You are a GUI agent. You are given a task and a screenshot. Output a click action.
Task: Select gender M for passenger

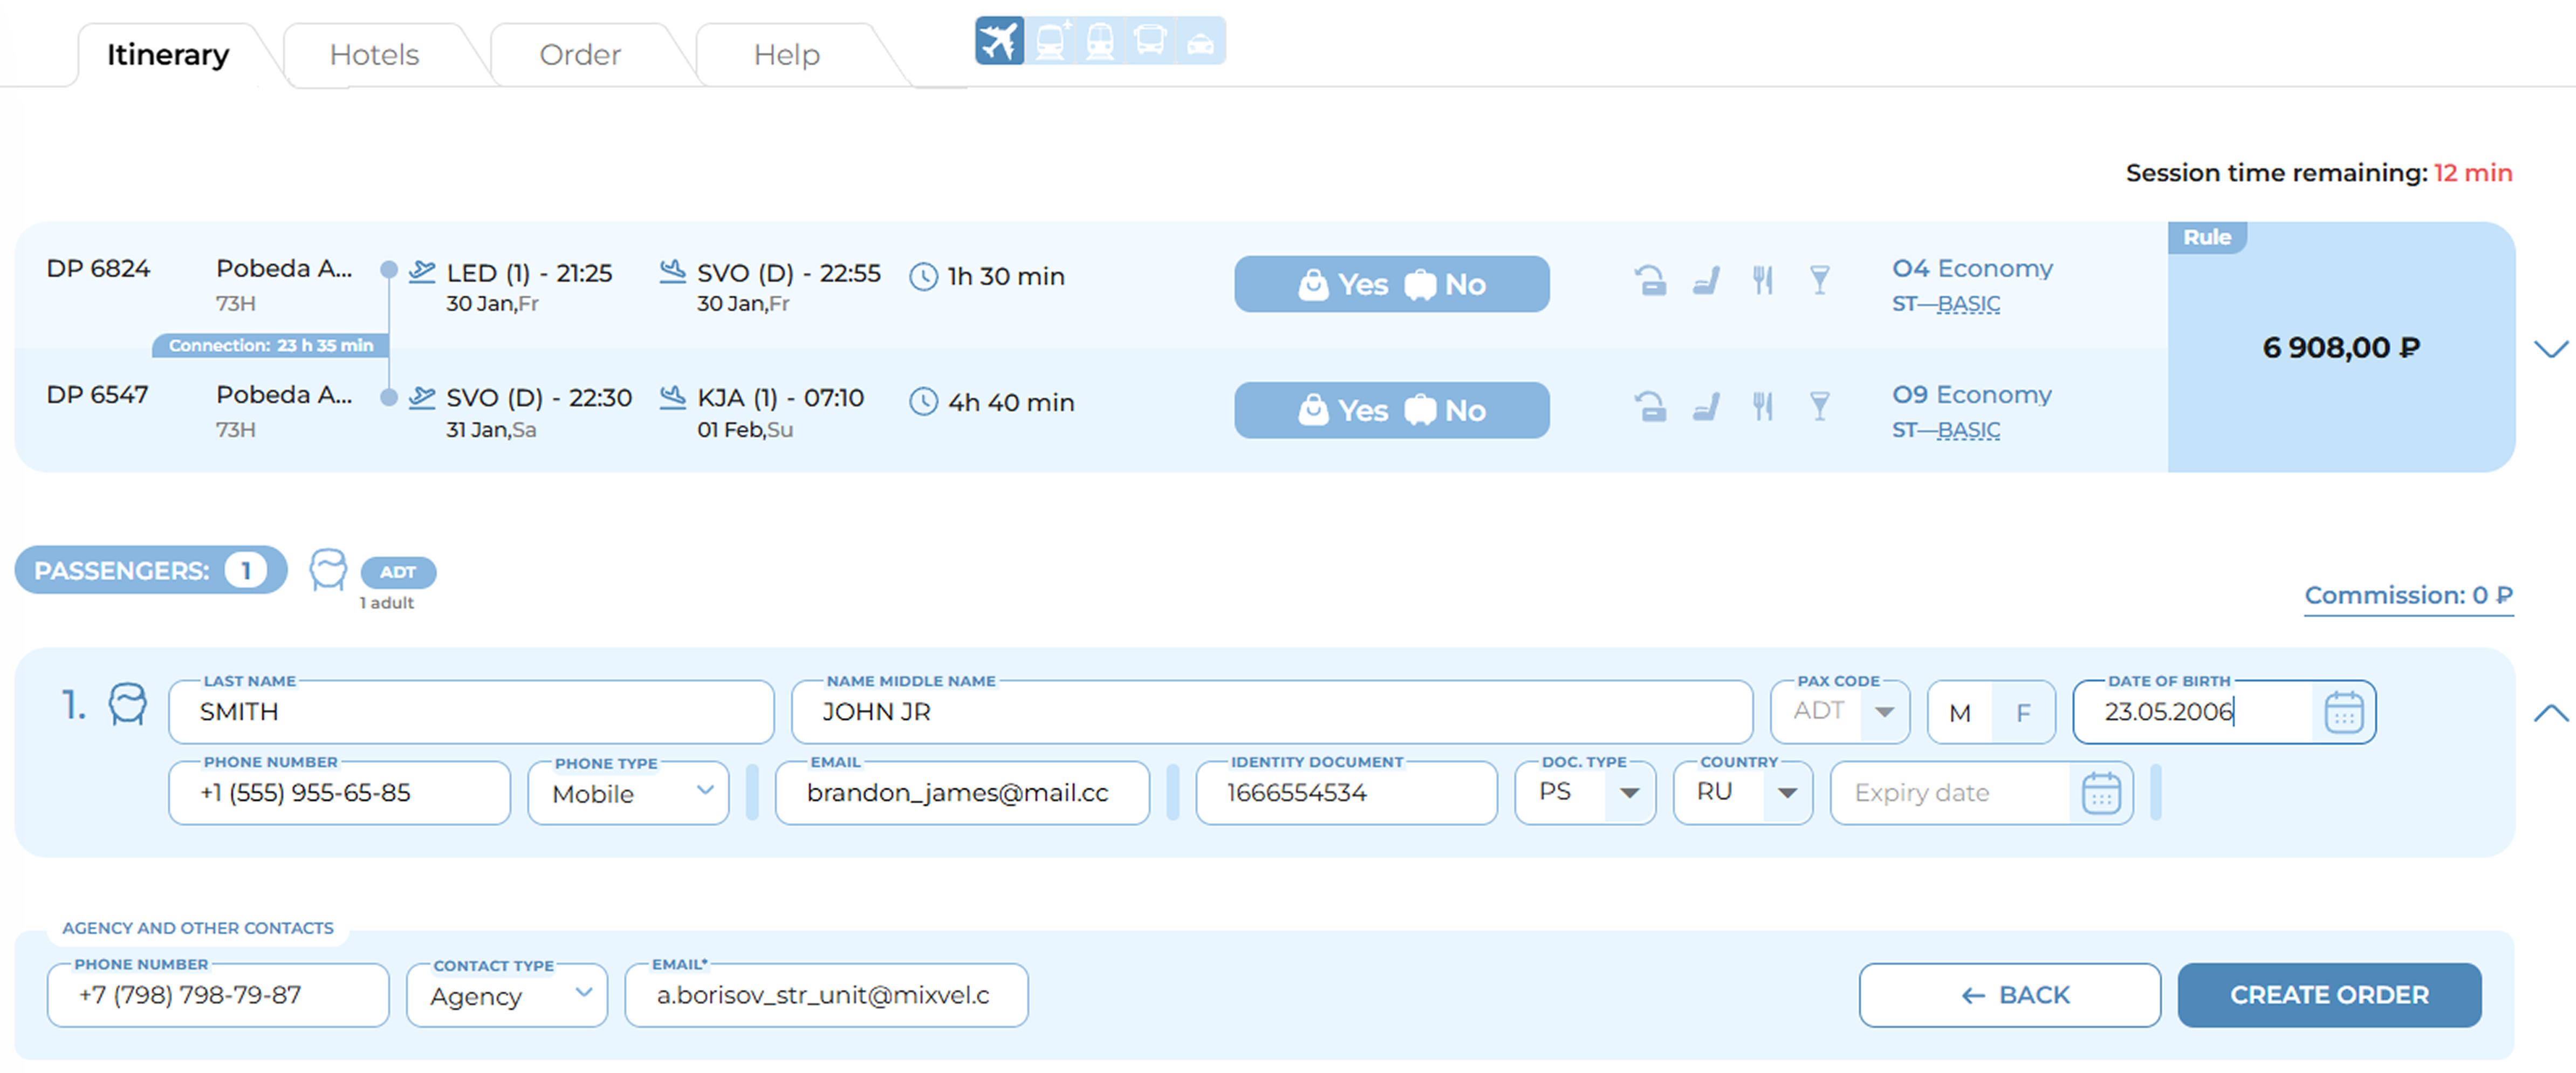click(x=1959, y=712)
